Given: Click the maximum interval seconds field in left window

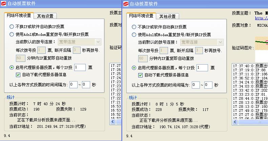Looking at the screenshot, I should pyautogui.click(x=86, y=85).
